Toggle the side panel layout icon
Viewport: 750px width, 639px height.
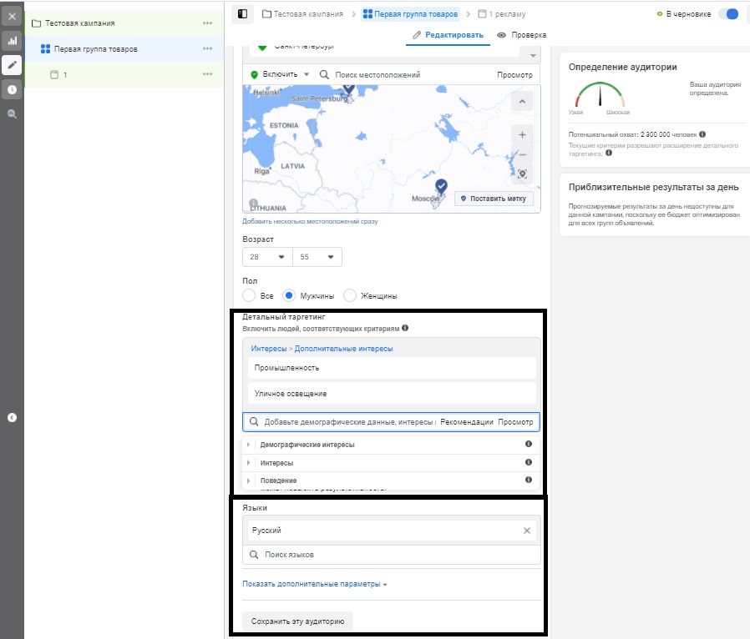[x=242, y=14]
